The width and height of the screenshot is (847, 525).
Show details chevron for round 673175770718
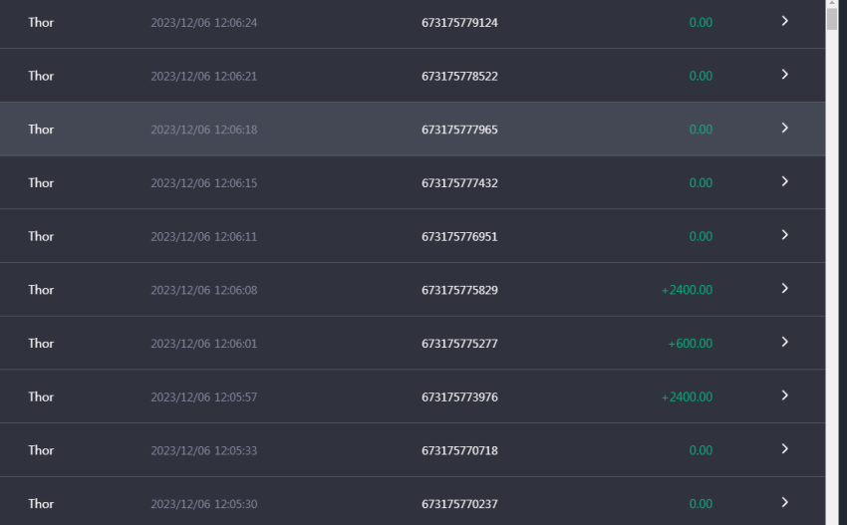tap(785, 449)
